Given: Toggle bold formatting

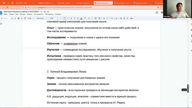Looking at the screenshot, I should pos(71,18).
